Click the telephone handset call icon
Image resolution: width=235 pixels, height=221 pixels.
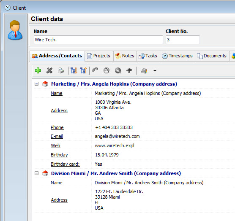click(95, 70)
